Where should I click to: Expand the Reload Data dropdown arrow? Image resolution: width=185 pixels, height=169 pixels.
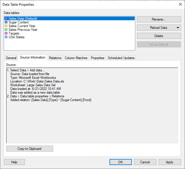(178, 28)
